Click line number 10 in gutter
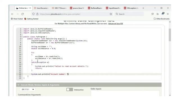The width and height of the screenshot is (180, 101). tap(20, 47)
